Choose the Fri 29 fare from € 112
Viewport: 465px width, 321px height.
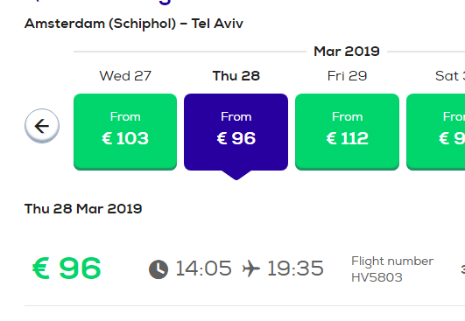pyautogui.click(x=347, y=132)
